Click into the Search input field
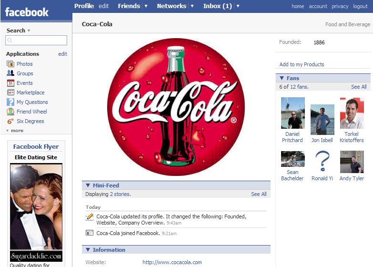The height and width of the screenshot is (267, 373). [x=36, y=41]
